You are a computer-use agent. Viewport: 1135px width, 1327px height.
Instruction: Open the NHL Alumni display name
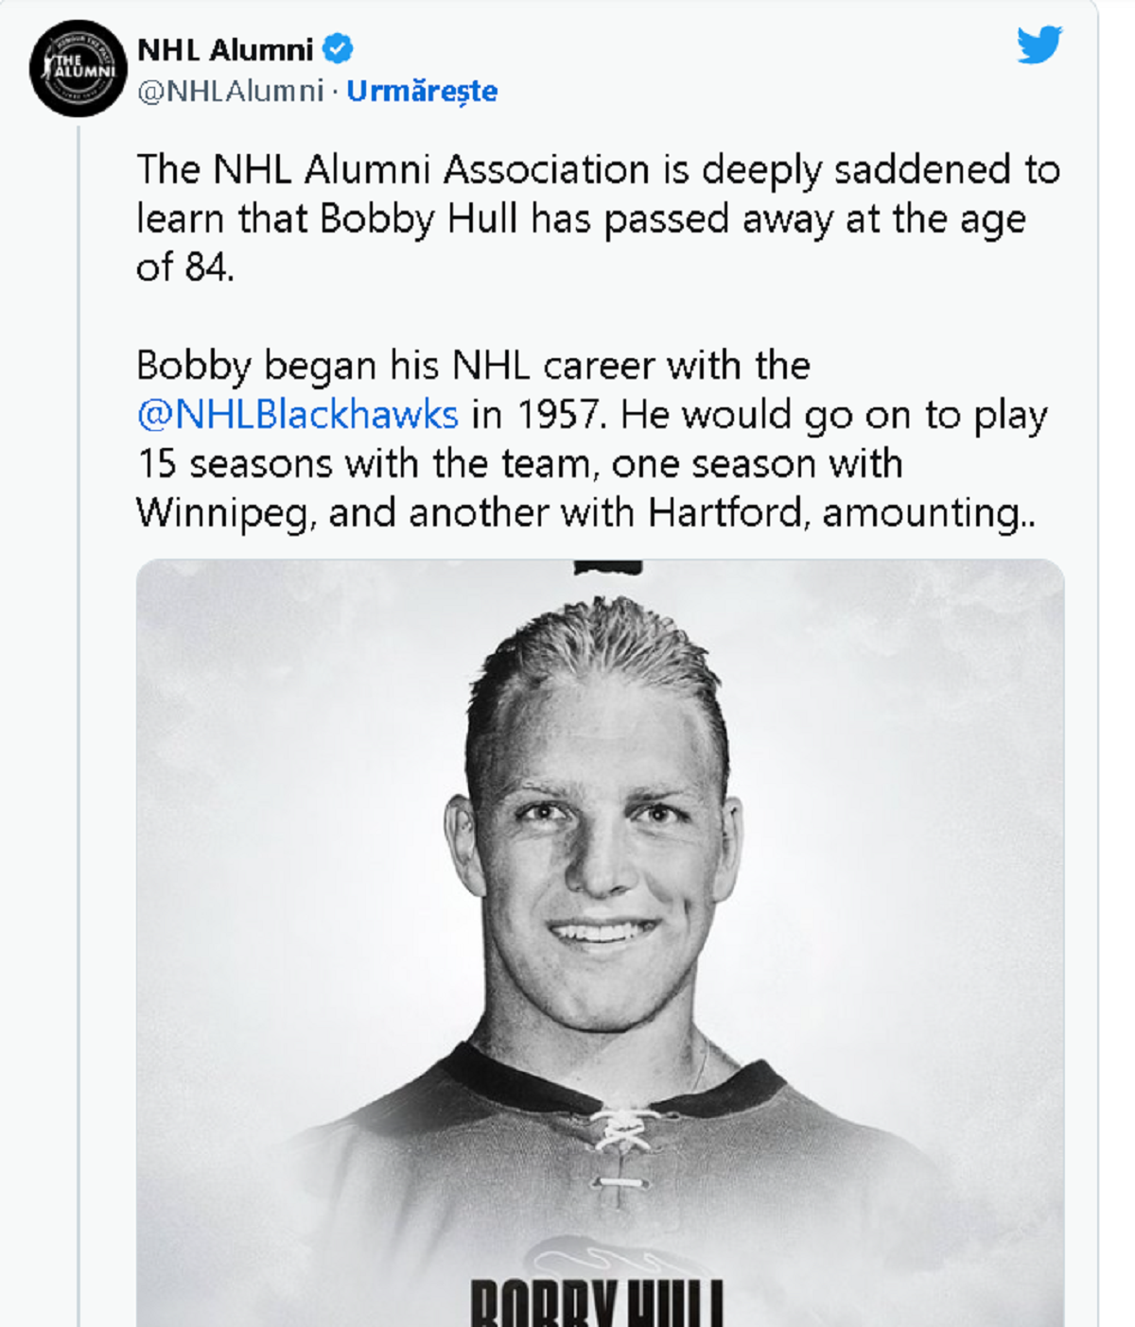225,49
